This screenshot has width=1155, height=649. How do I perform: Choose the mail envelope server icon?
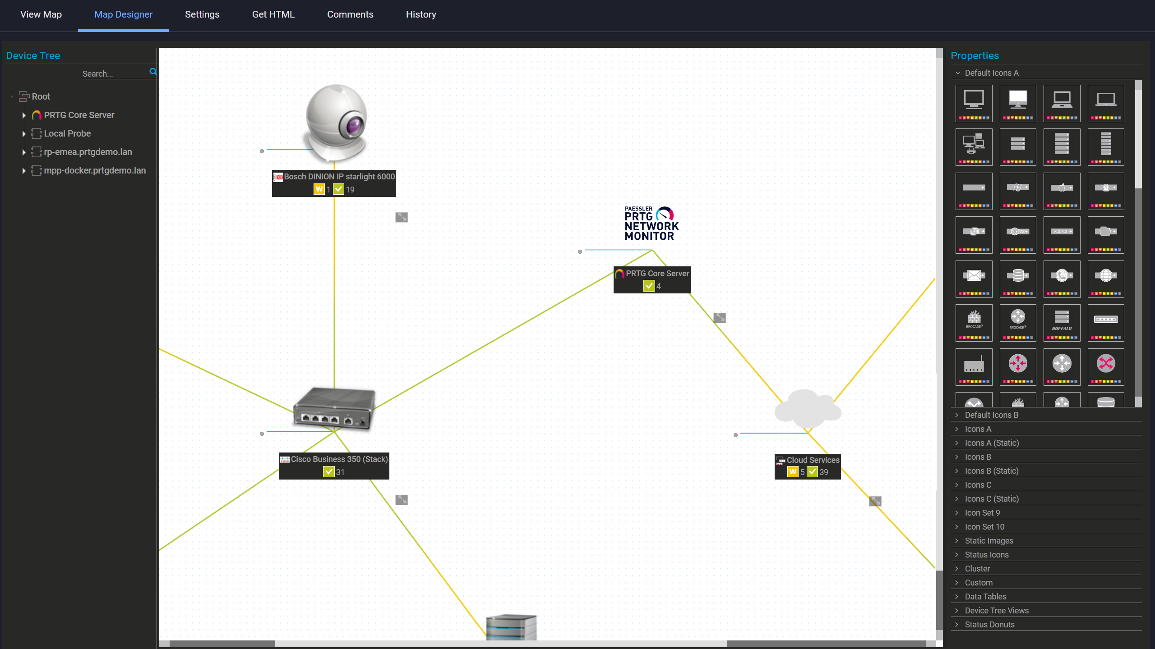(x=974, y=279)
